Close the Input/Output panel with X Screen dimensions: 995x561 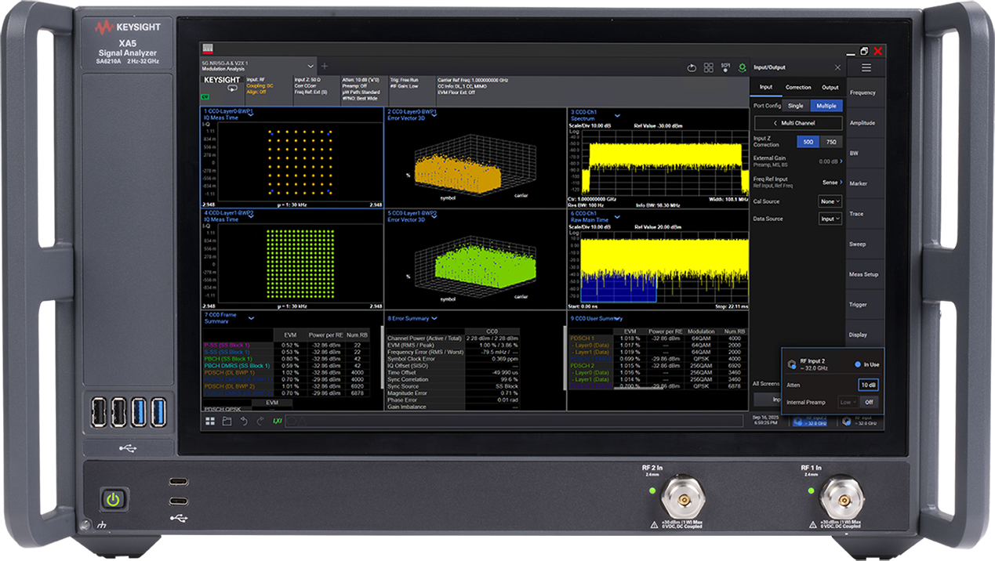(x=837, y=68)
